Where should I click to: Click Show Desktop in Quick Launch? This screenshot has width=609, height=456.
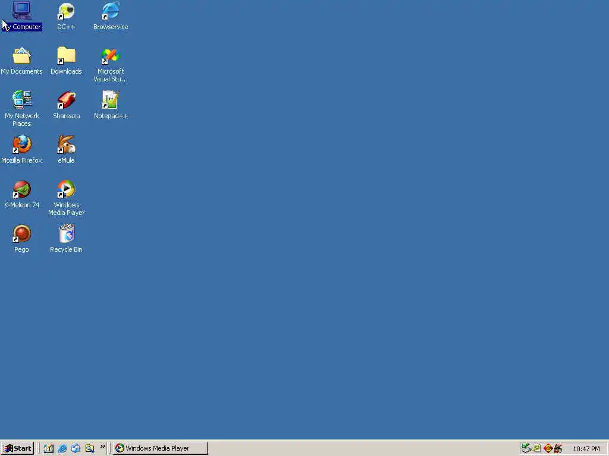click(49, 448)
